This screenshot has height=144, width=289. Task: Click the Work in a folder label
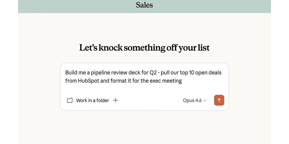pyautogui.click(x=93, y=101)
